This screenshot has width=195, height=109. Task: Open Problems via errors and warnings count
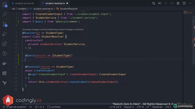[40, 107]
